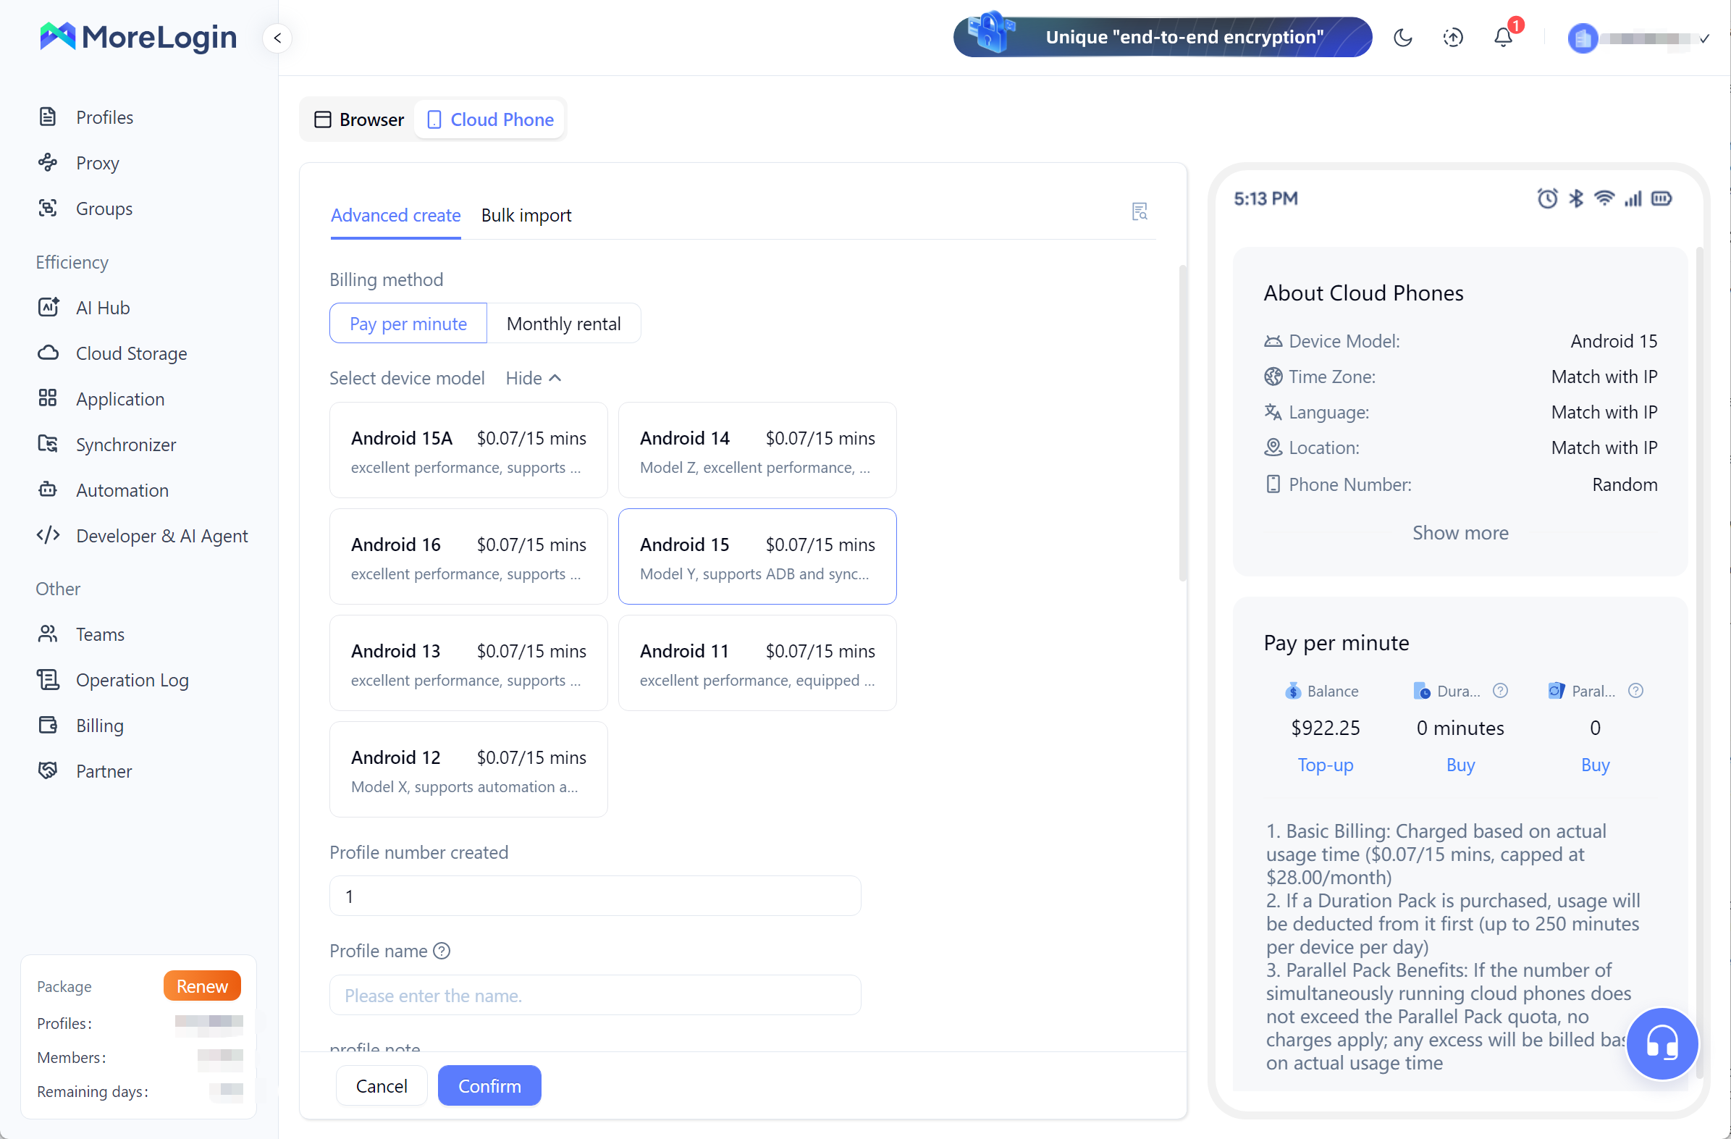
Task: Click the Device Model Android icon
Action: 1273,341
